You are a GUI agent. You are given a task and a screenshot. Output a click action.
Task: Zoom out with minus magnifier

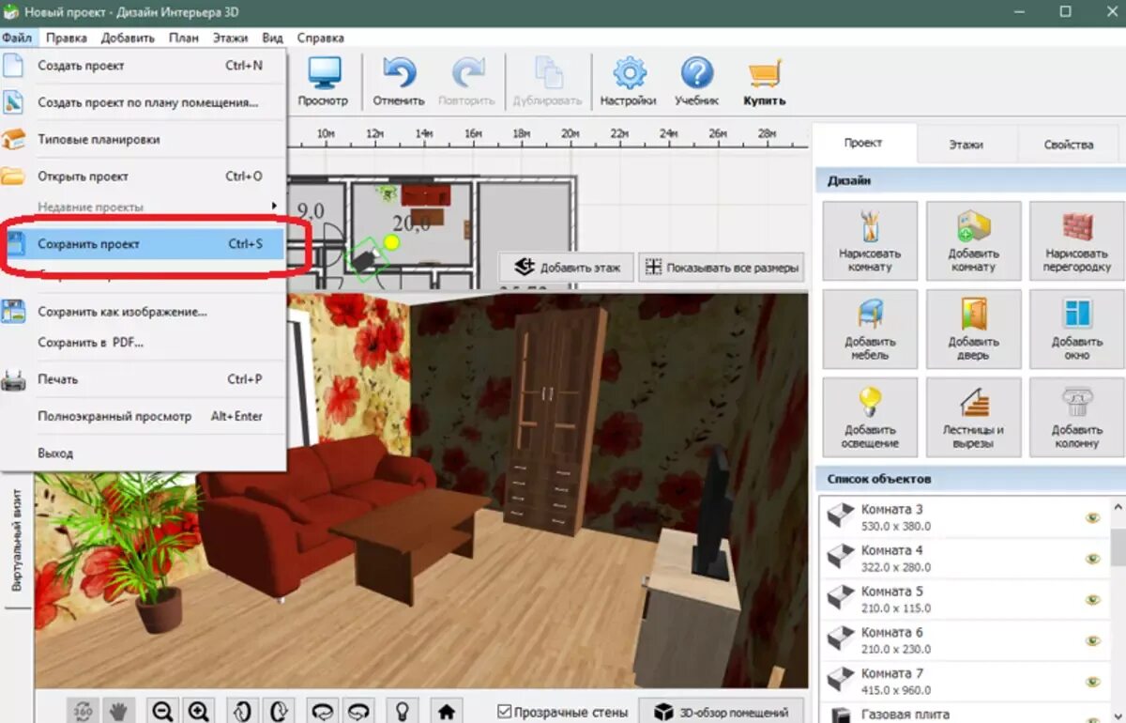point(162,711)
